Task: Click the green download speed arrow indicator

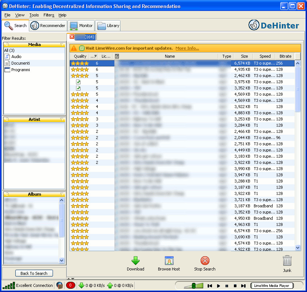Action: [x=82, y=285]
